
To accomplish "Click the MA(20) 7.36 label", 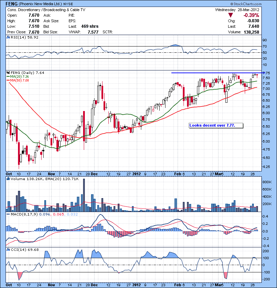I will pos(19,76).
